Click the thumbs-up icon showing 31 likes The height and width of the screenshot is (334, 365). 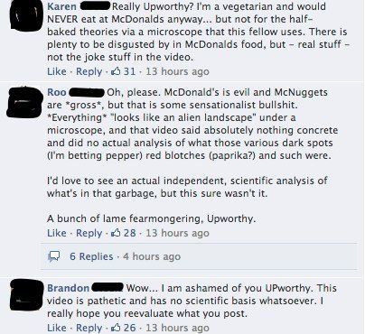[x=116, y=71]
